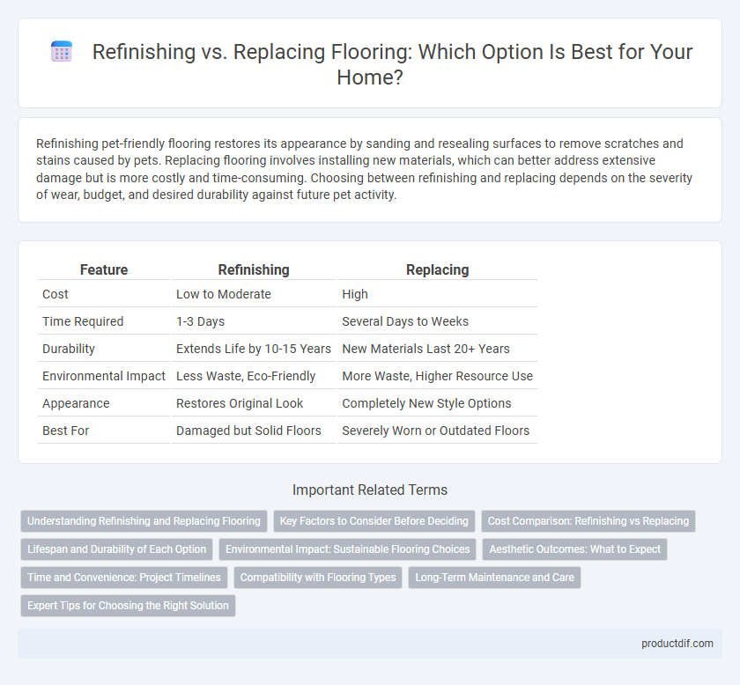Select 'Cost Comparison: Refinishing vs Replacing' tag
The image size is (740, 685).
588,521
